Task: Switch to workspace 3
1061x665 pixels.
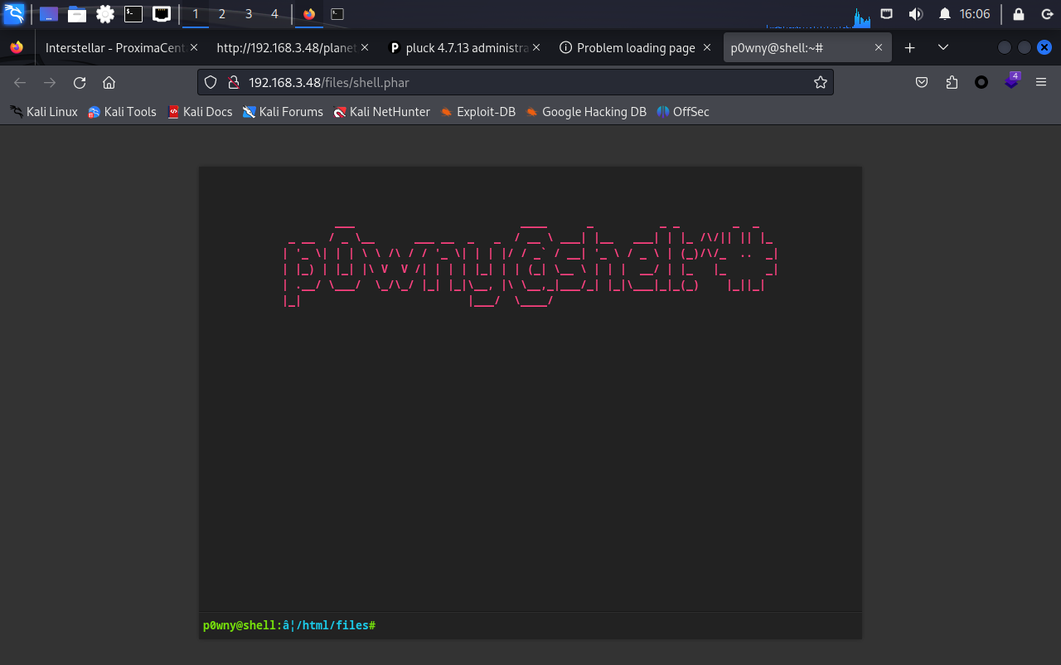Action: tap(249, 14)
